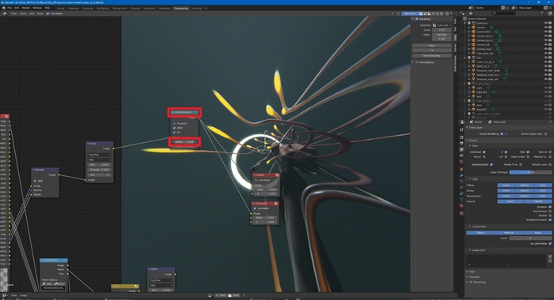
Task: Toggle the Use Nodes checkbox
Action: click(48, 13)
